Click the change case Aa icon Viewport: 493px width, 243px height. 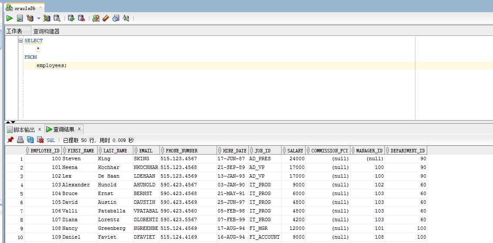click(x=126, y=18)
